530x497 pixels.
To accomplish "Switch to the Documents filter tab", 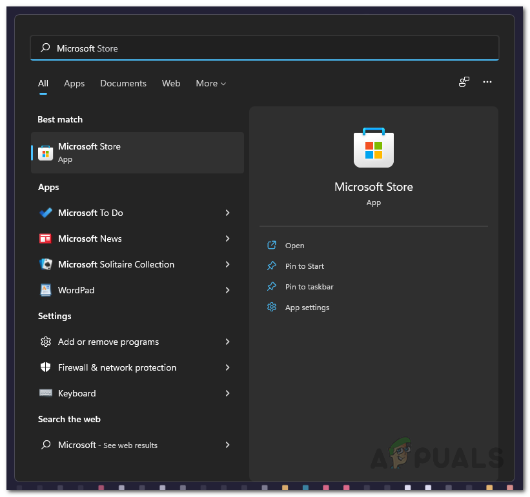I will click(x=123, y=83).
